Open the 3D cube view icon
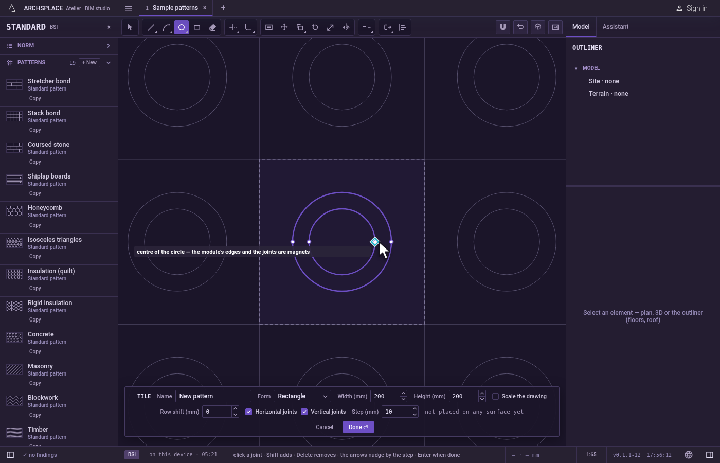 (538, 27)
